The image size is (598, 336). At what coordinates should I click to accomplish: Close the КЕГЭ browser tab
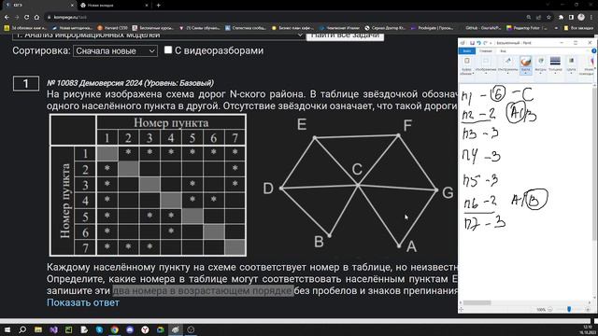(72, 6)
